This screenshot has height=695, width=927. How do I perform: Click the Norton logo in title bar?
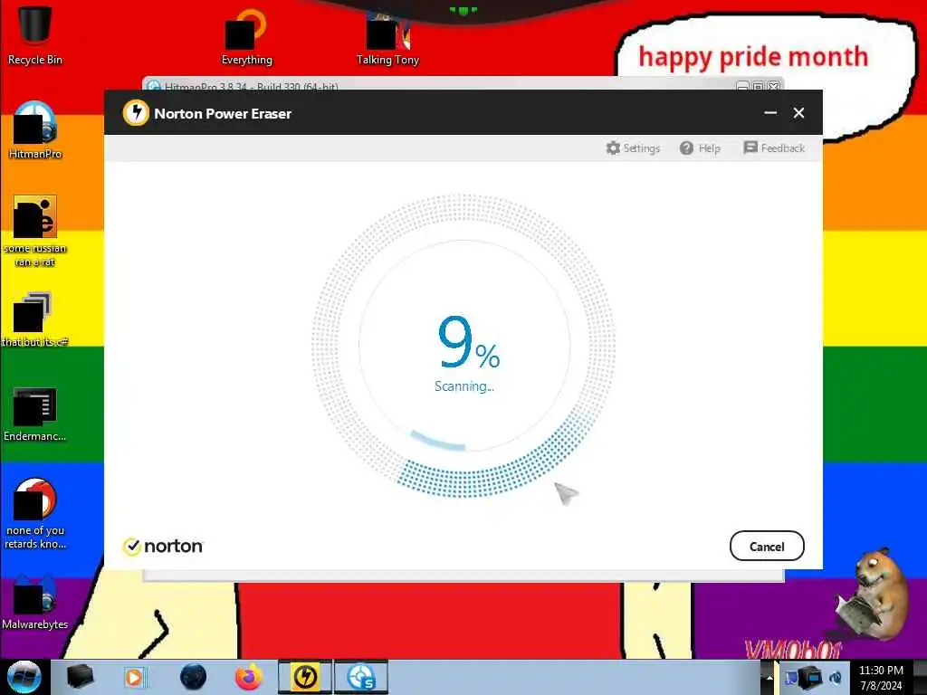coord(136,113)
